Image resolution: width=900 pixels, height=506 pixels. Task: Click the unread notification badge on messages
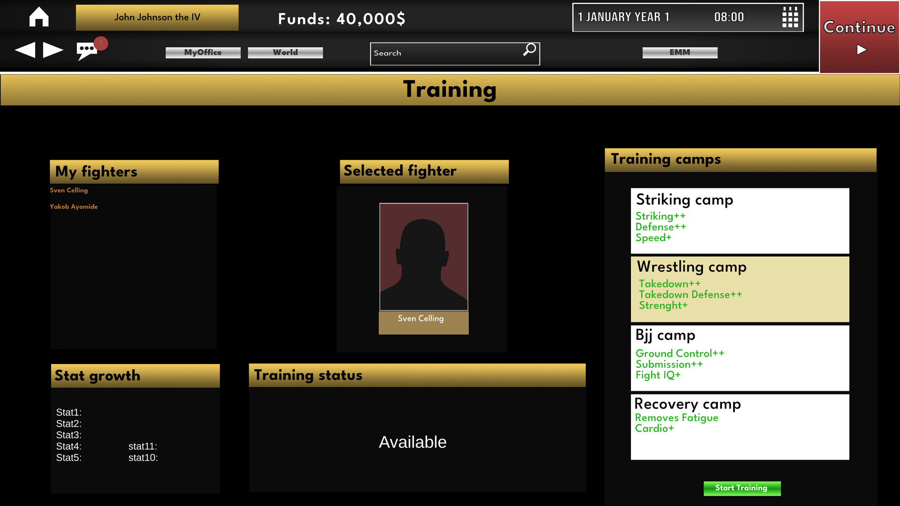[x=101, y=43]
